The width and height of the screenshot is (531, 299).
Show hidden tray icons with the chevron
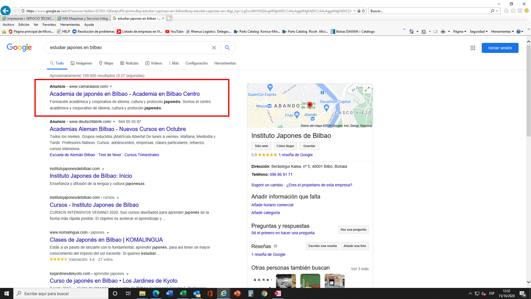click(x=470, y=294)
